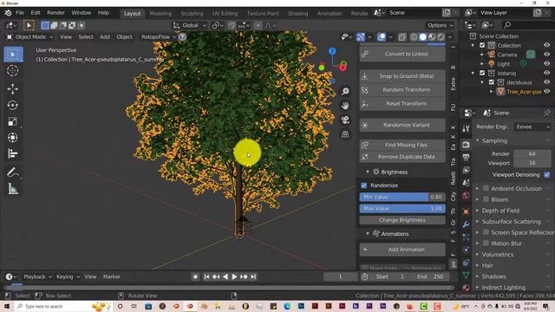This screenshot has height=312, width=555.
Task: Open the Render properties tab icon
Action: click(466, 145)
